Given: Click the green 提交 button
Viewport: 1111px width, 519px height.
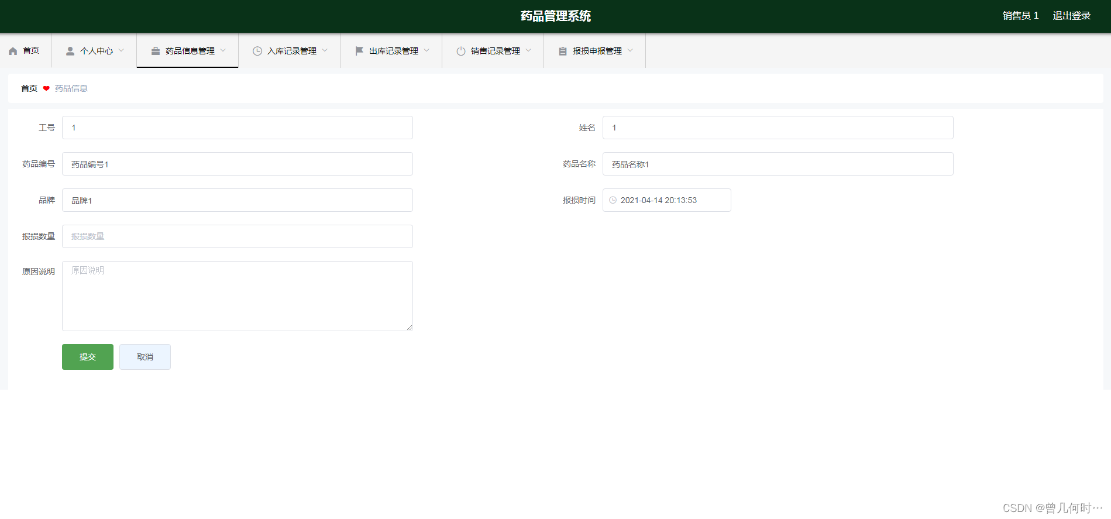Looking at the screenshot, I should 88,357.
